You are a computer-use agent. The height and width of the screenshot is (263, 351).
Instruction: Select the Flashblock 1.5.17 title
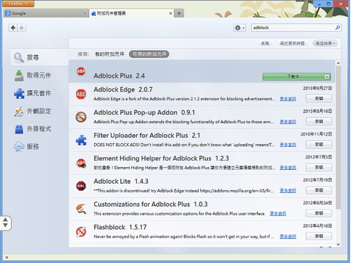pyautogui.click(x=120, y=227)
